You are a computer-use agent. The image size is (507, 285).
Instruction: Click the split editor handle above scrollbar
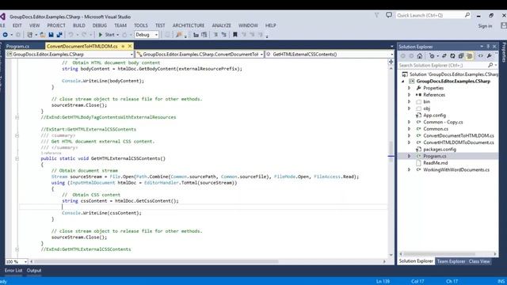click(x=391, y=62)
